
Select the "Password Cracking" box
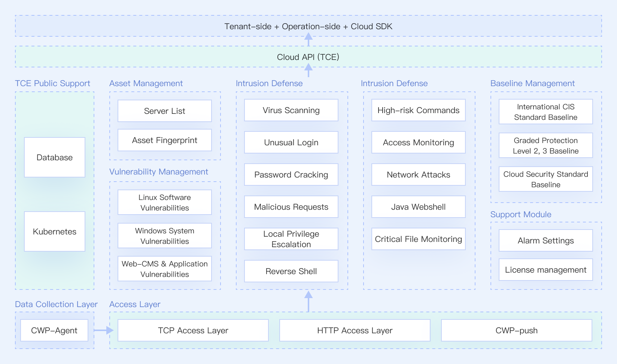(291, 175)
